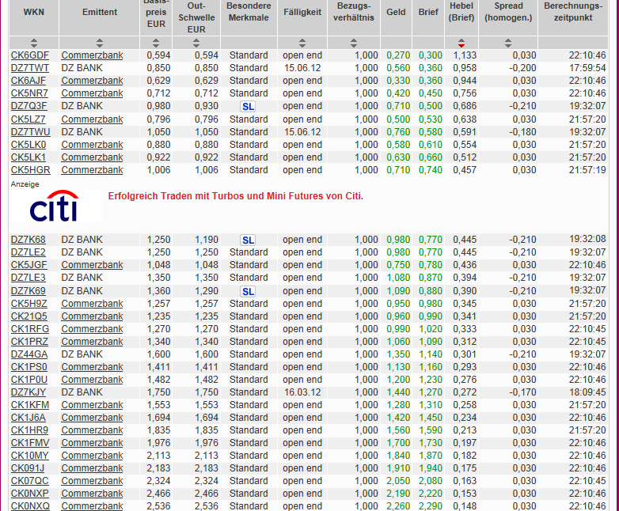Open WKN CK091J details
This screenshot has width=619, height=511.
tap(28, 468)
